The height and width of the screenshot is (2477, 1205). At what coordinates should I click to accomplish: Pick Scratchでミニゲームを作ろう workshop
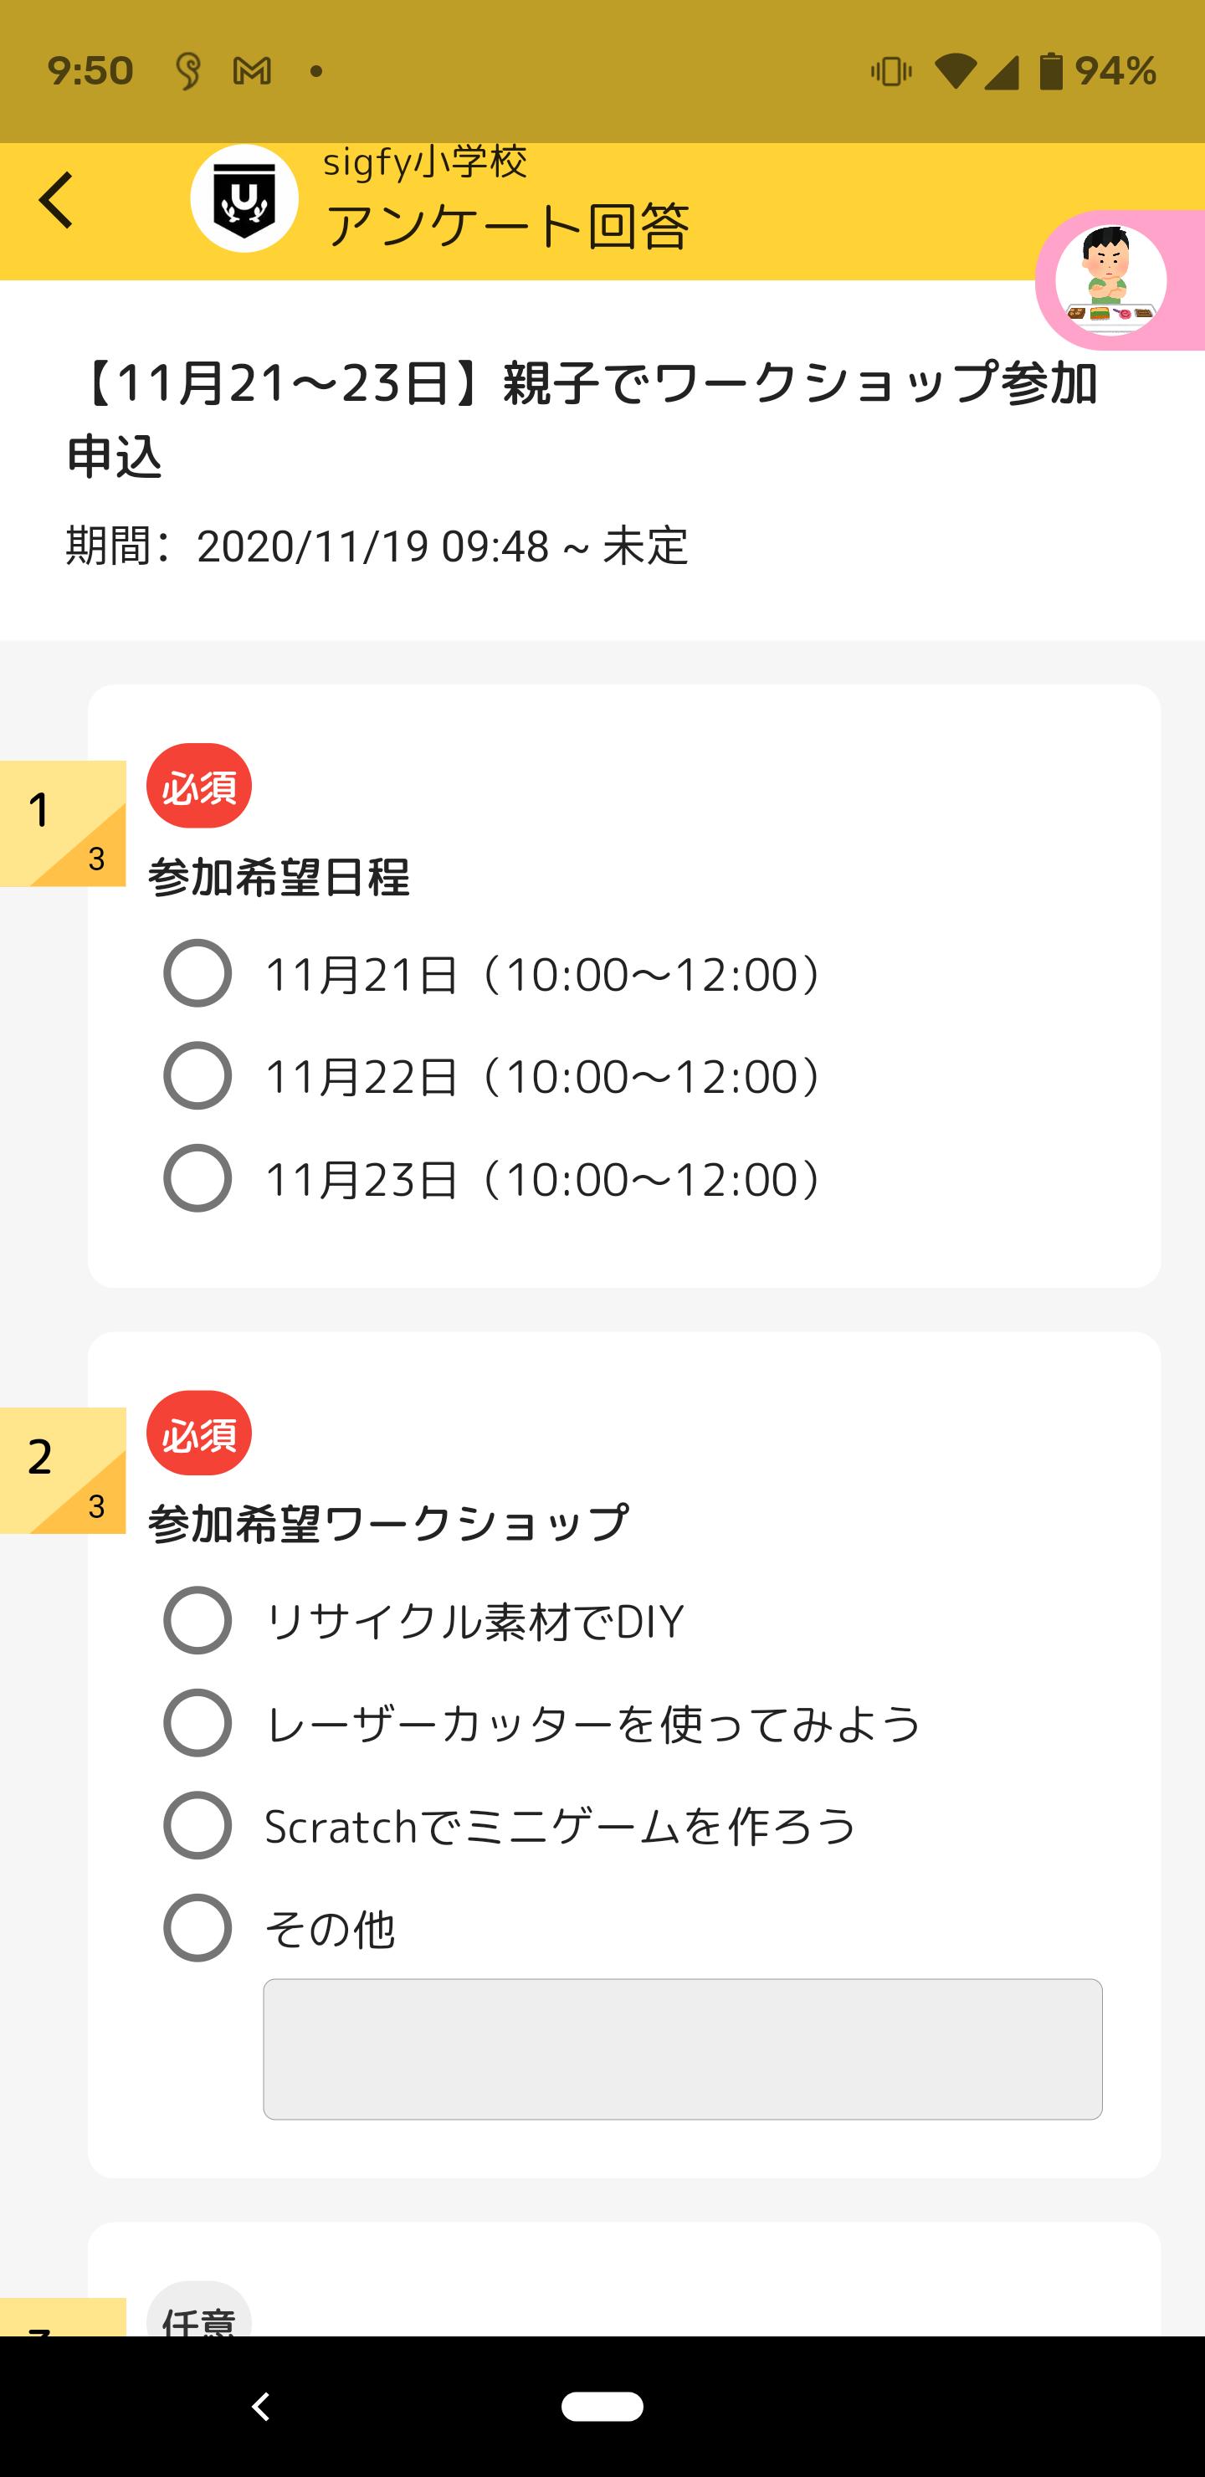click(198, 1825)
